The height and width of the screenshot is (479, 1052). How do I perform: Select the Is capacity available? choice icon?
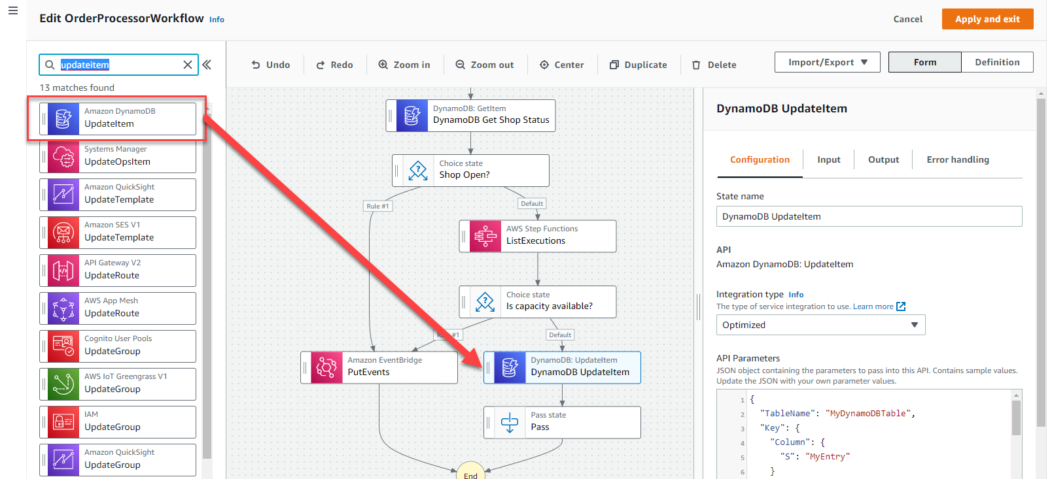point(485,302)
